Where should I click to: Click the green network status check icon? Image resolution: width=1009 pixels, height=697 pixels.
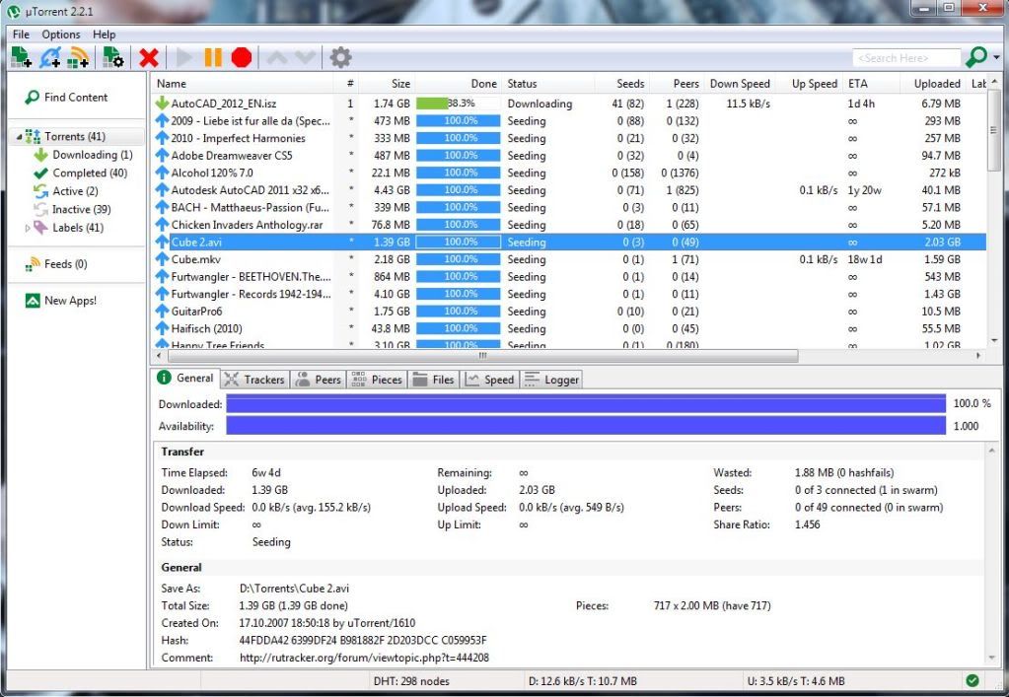point(973,680)
